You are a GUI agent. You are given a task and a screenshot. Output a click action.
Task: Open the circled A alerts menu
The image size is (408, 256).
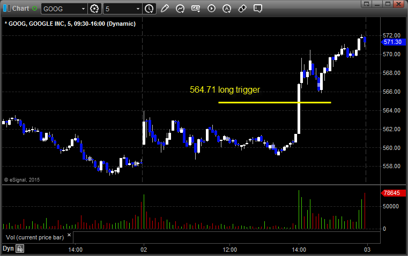227,9
